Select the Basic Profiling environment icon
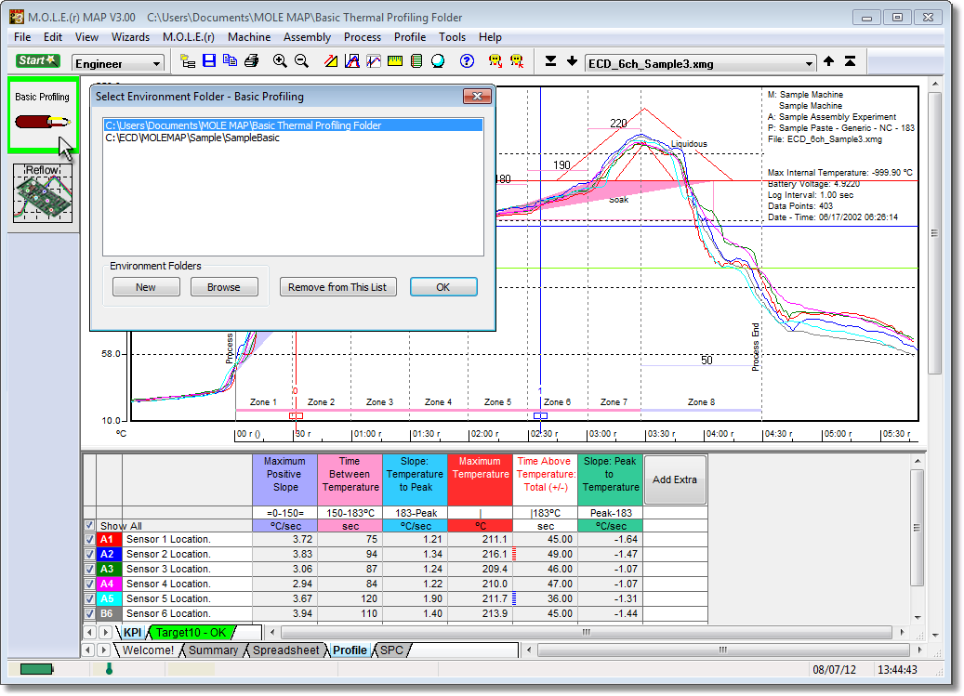 [x=43, y=114]
